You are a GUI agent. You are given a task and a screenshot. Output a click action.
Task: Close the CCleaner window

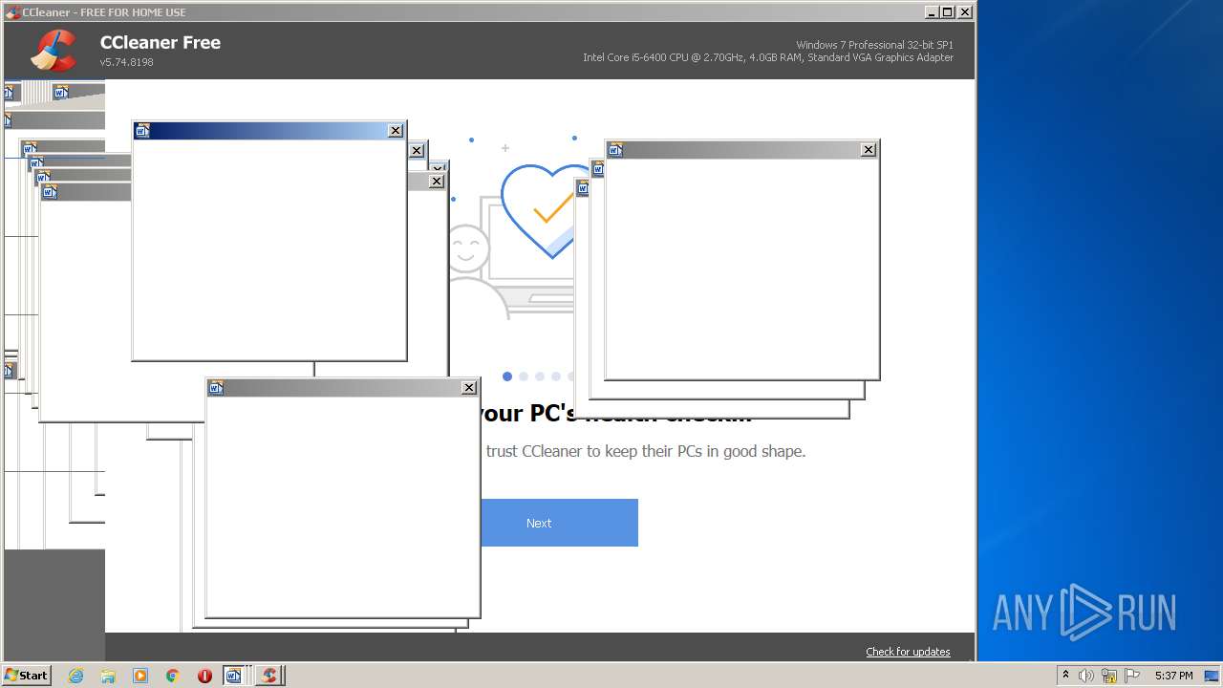965,12
